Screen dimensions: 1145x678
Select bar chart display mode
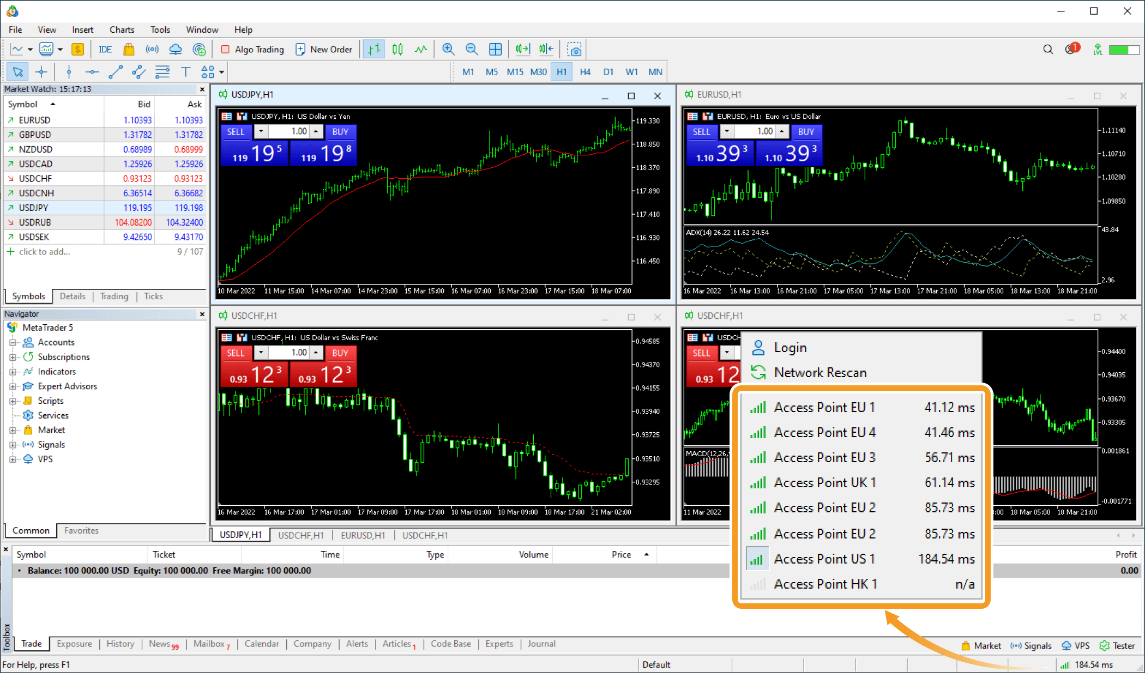point(374,50)
